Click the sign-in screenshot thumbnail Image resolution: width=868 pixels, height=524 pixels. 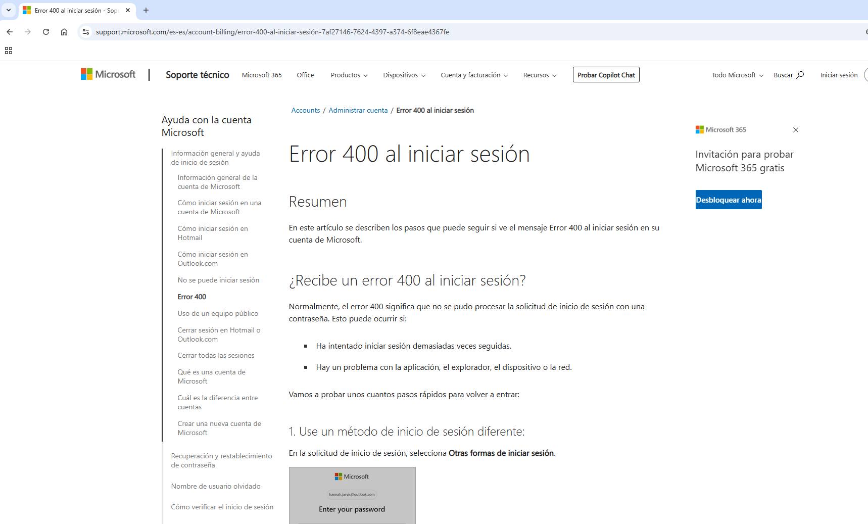coord(352,495)
